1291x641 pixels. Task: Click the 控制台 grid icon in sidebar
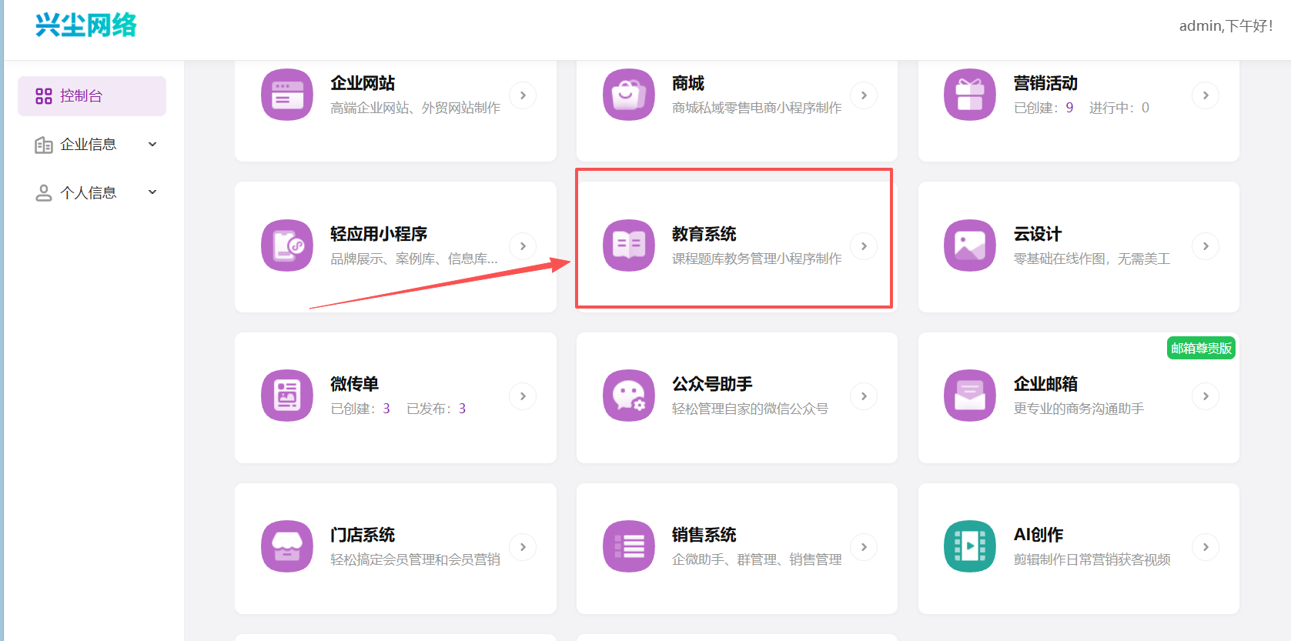44,96
